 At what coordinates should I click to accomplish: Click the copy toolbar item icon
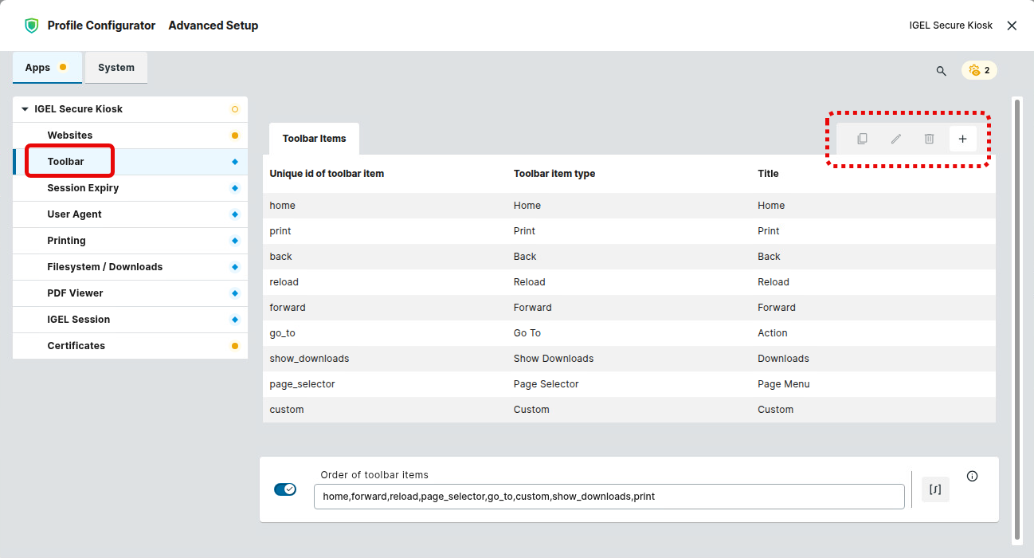tap(862, 139)
